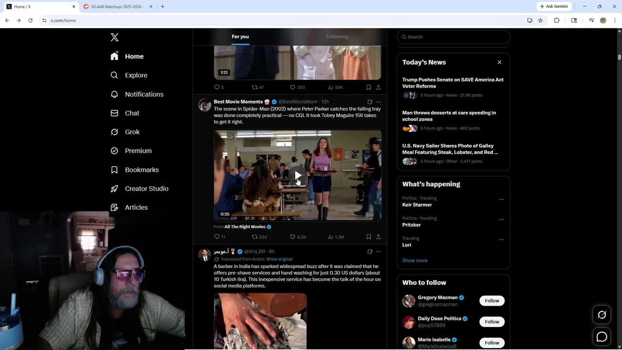Repost the Best Movie Moments post
Screen dimensions: 622x350
[x=259, y=237]
